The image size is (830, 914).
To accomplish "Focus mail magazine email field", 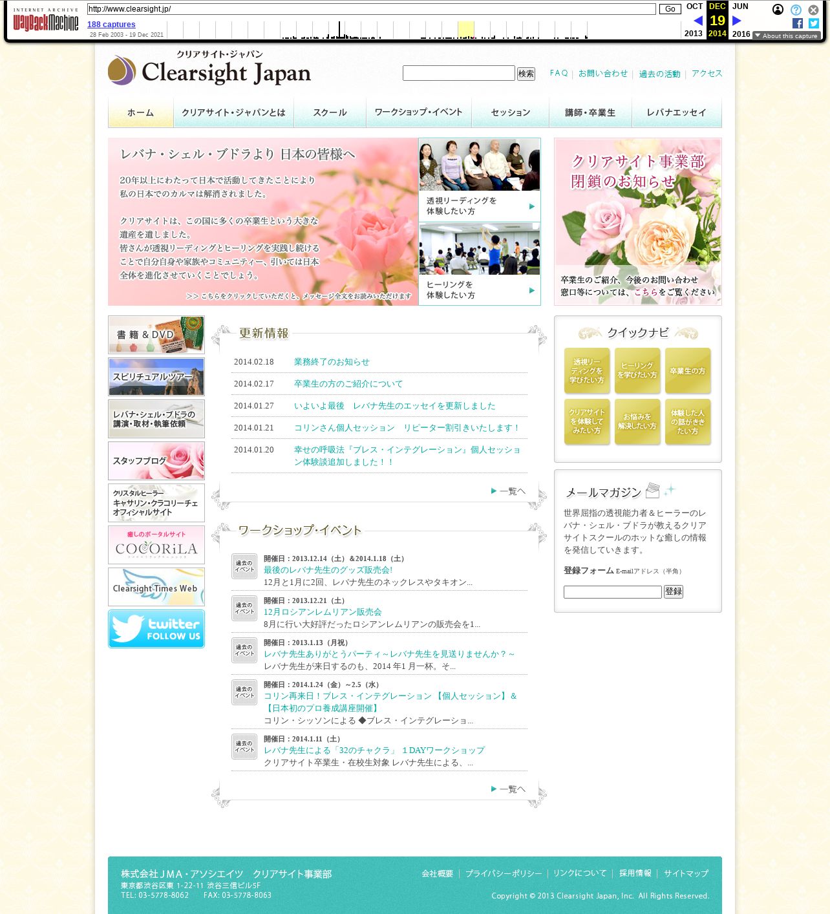I will point(613,592).
